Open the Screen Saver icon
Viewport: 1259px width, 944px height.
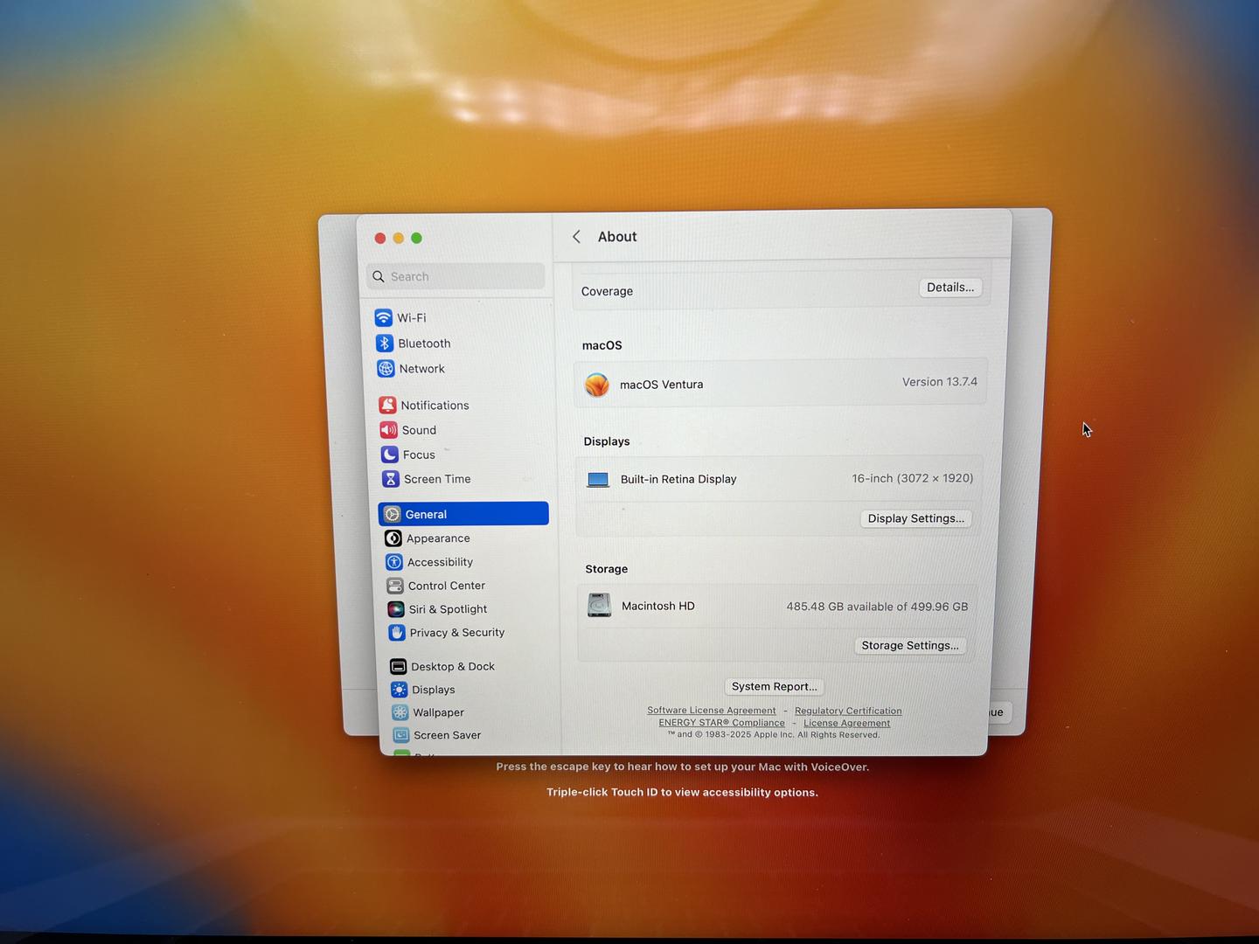pos(400,735)
